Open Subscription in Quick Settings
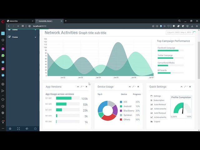 tap(159, 100)
